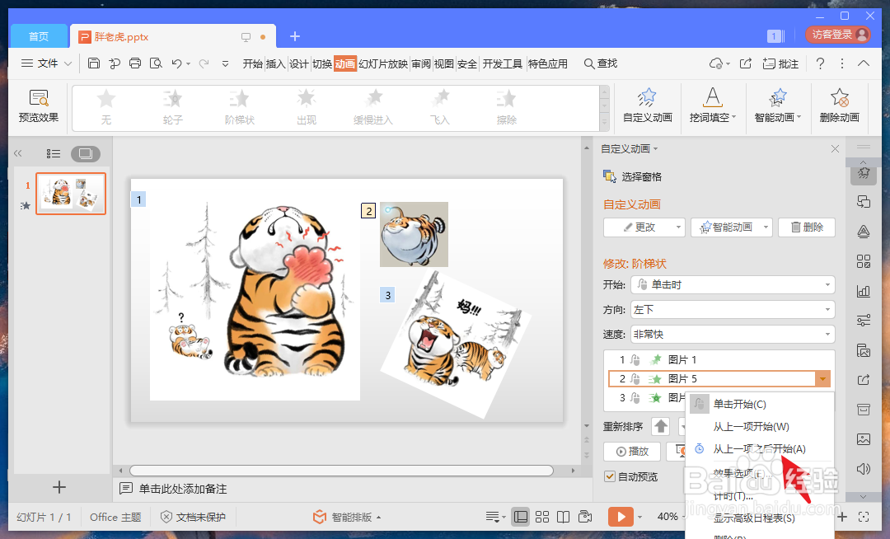Click the chart icon in right sidebar
890x539 pixels.
pyautogui.click(x=864, y=291)
